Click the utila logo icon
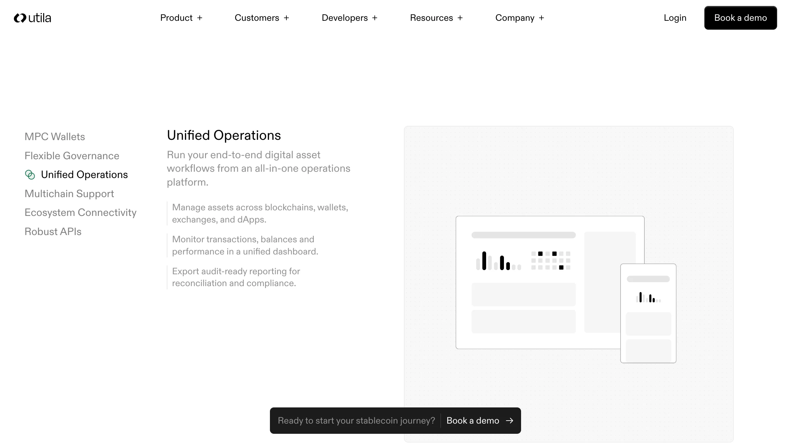 coord(20,18)
